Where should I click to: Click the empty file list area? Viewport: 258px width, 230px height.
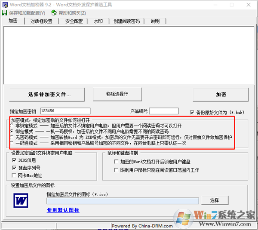coord(129,55)
